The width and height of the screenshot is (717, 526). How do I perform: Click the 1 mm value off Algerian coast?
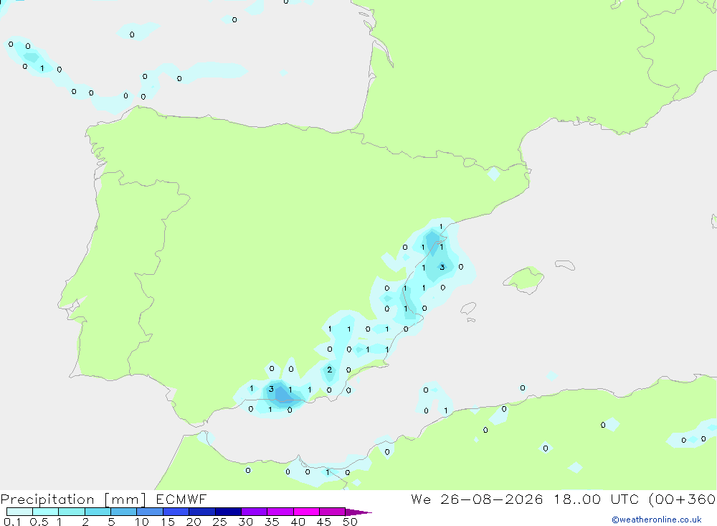[446, 410]
